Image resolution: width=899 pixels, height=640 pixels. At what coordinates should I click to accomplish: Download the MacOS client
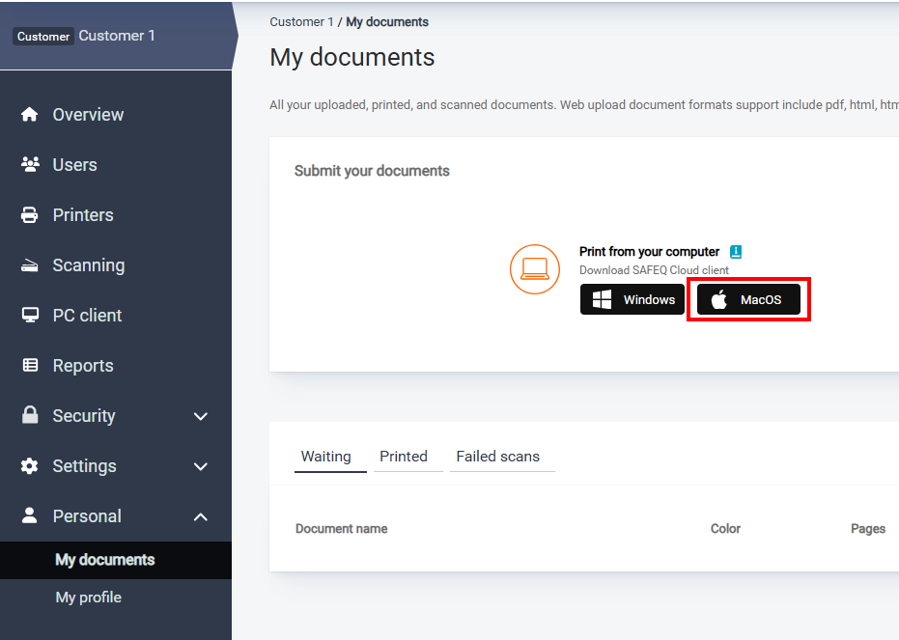pos(748,300)
